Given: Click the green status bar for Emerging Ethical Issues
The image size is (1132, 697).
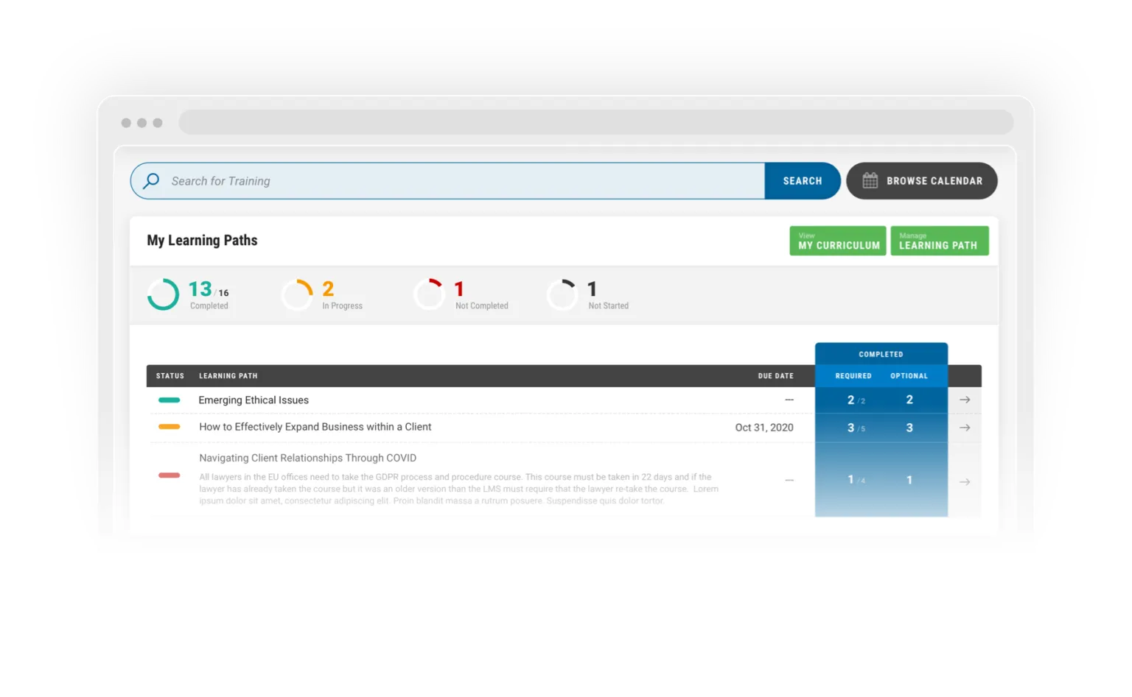Looking at the screenshot, I should coord(170,400).
